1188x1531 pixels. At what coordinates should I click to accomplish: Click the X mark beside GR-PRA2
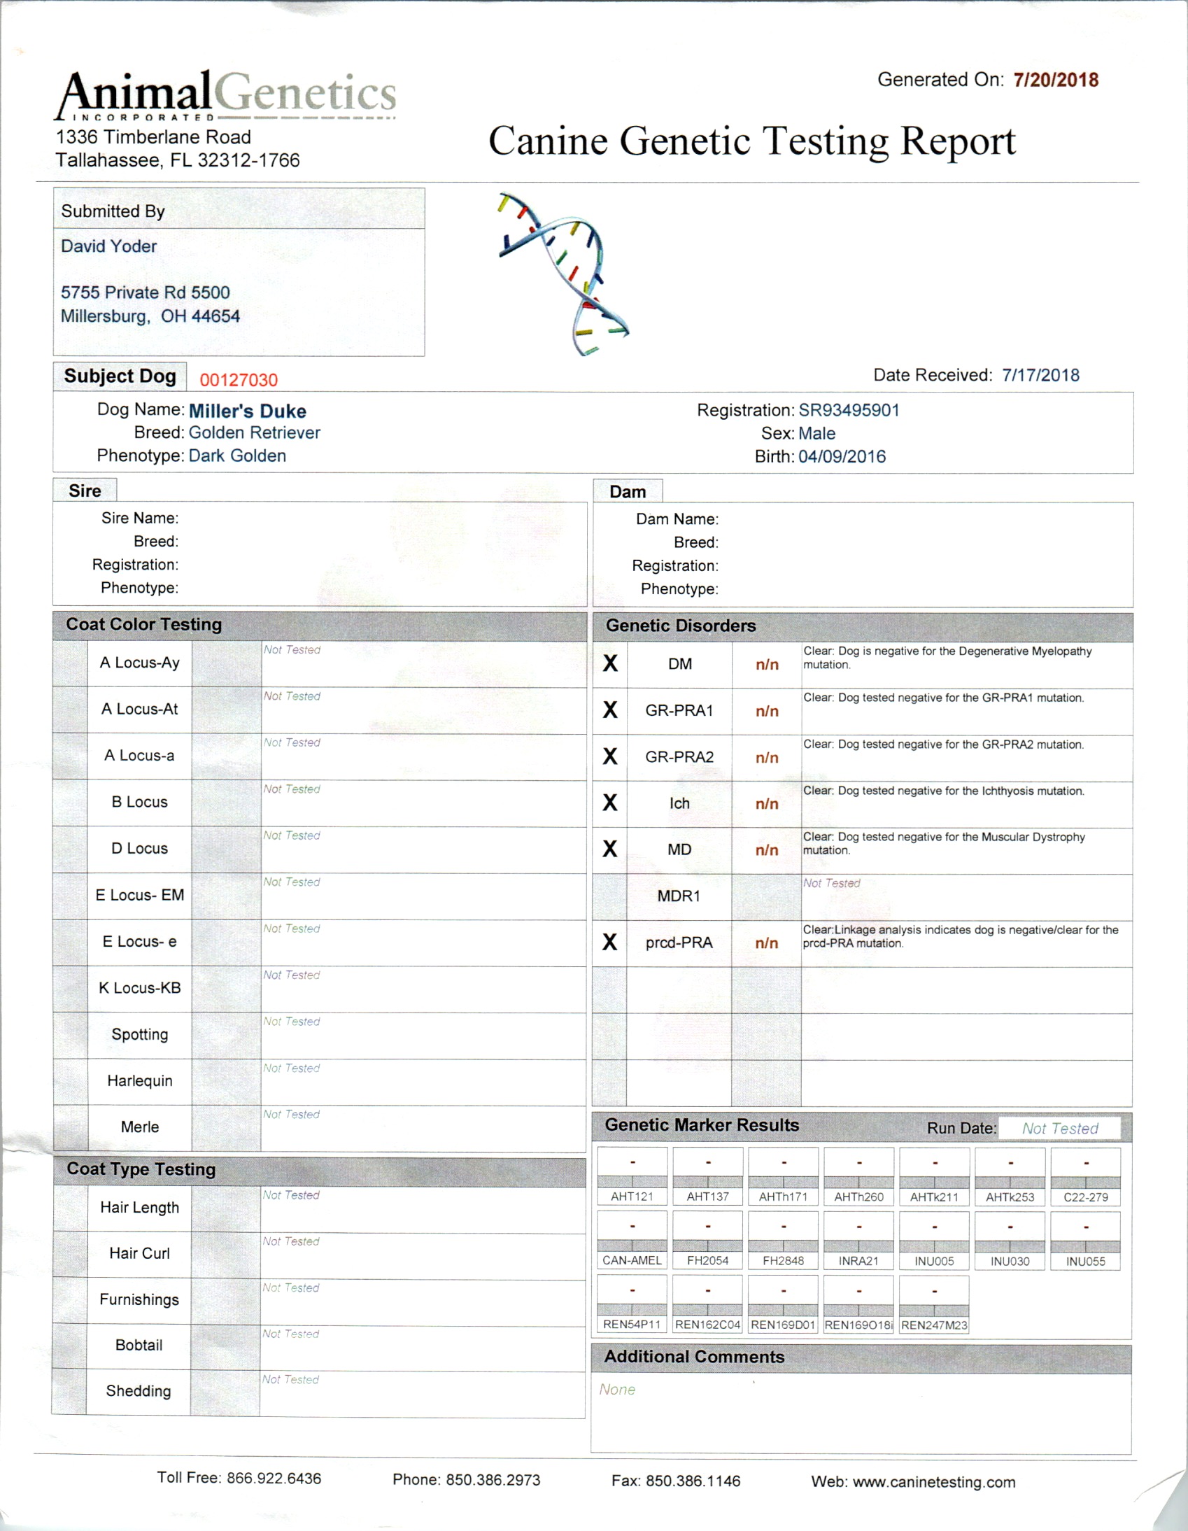tap(611, 756)
